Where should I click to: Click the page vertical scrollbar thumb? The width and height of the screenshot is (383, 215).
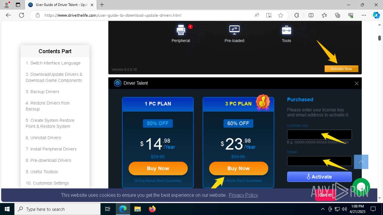[x=379, y=38]
